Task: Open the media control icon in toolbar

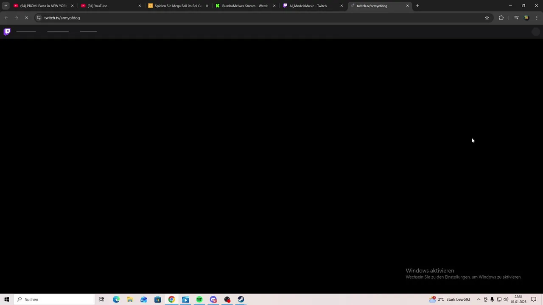Action: point(516,18)
